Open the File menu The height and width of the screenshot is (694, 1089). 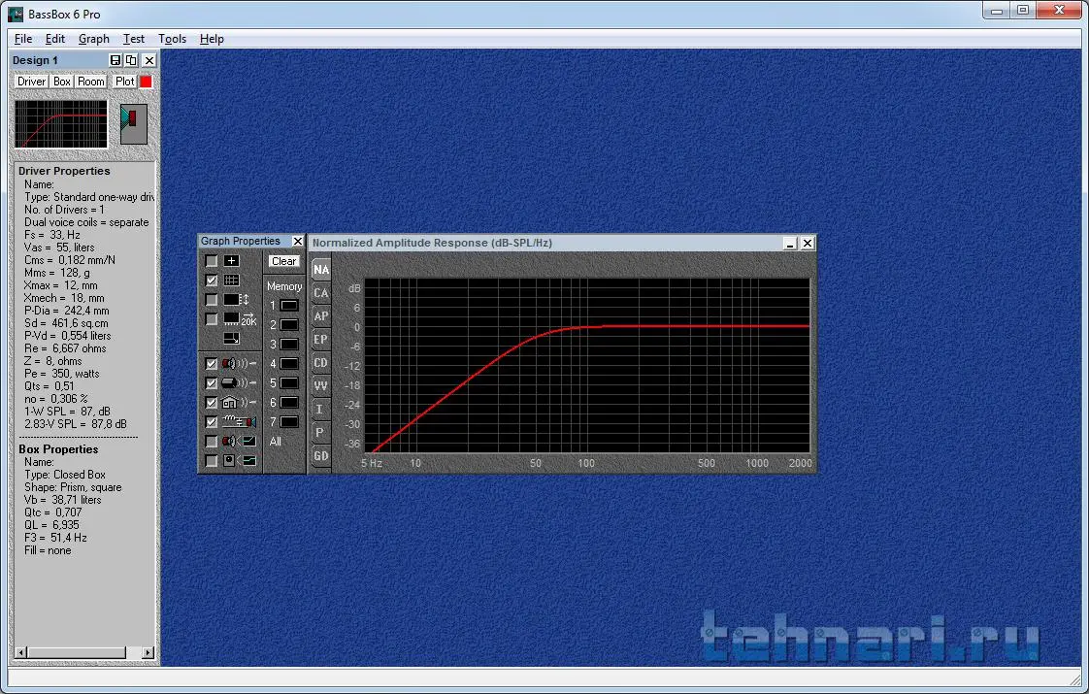[x=23, y=39]
